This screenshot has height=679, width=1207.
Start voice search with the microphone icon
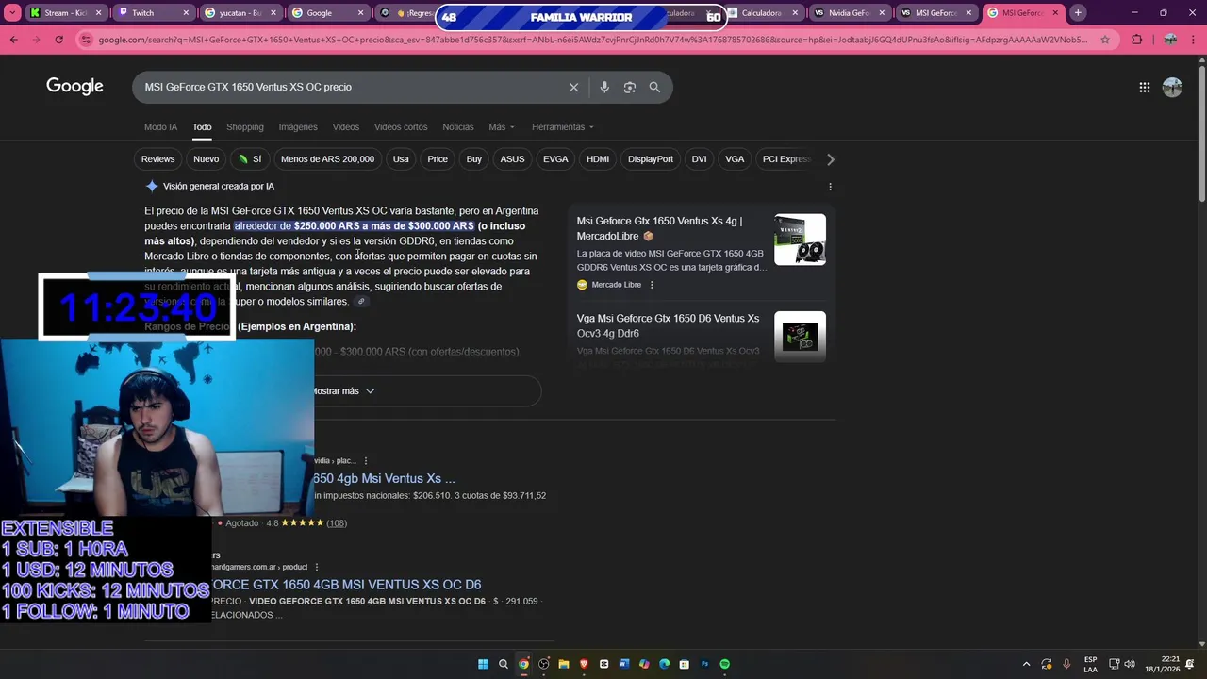(x=604, y=87)
